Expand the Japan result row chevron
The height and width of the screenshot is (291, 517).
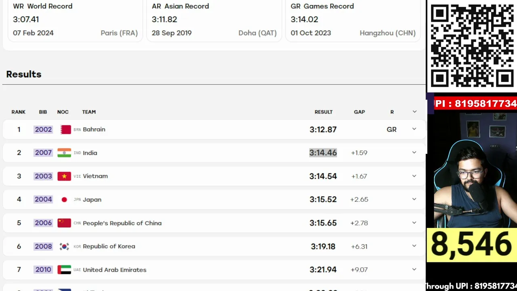tap(414, 199)
